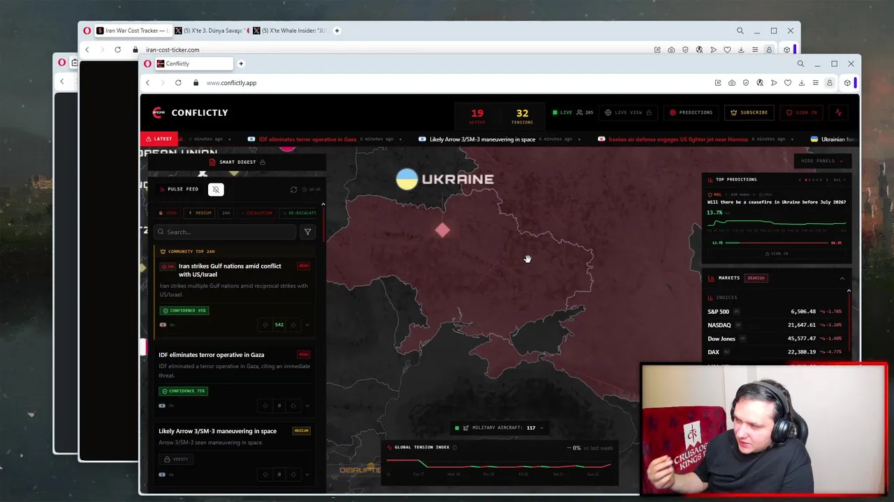Viewport: 894px width, 502px height.
Task: Open the IDF eliminates terror operative ticker headline
Action: 307,139
